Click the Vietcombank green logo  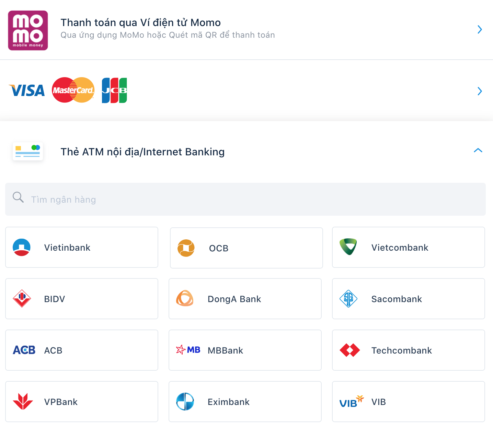pyautogui.click(x=348, y=247)
